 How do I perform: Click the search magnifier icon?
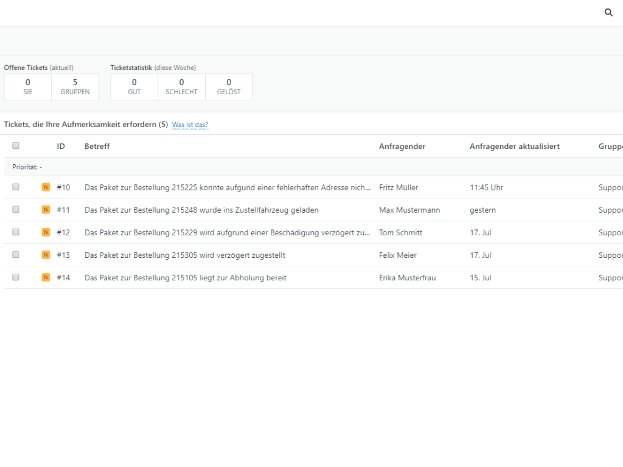click(608, 13)
